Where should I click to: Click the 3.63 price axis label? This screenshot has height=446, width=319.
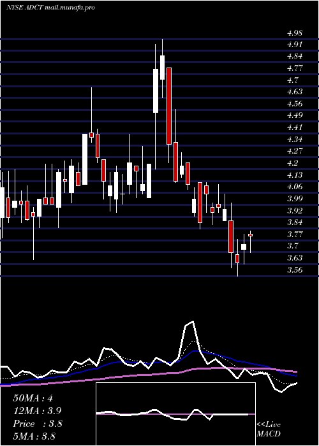click(x=295, y=257)
